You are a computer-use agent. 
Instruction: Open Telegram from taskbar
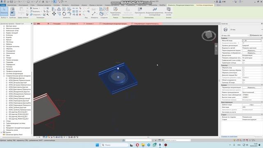149,145
